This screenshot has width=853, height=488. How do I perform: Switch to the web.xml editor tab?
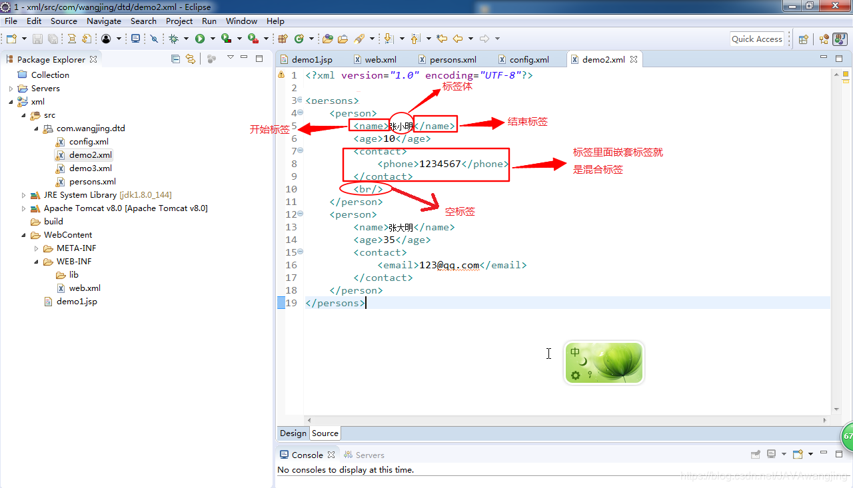375,59
